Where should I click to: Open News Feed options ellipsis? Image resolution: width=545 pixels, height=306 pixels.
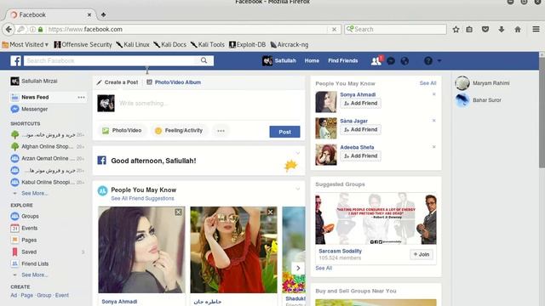point(81,98)
